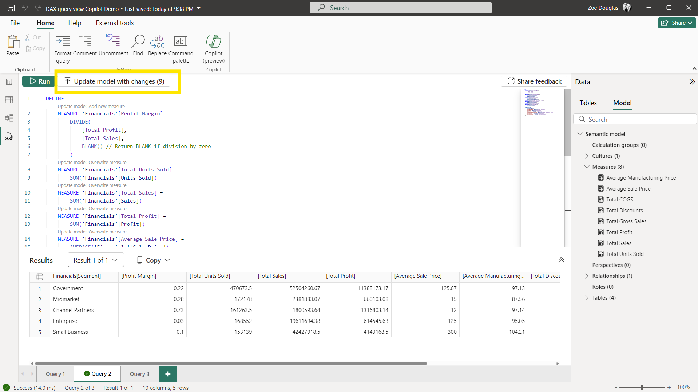
Task: Select the Home ribbon tab
Action: (45, 23)
